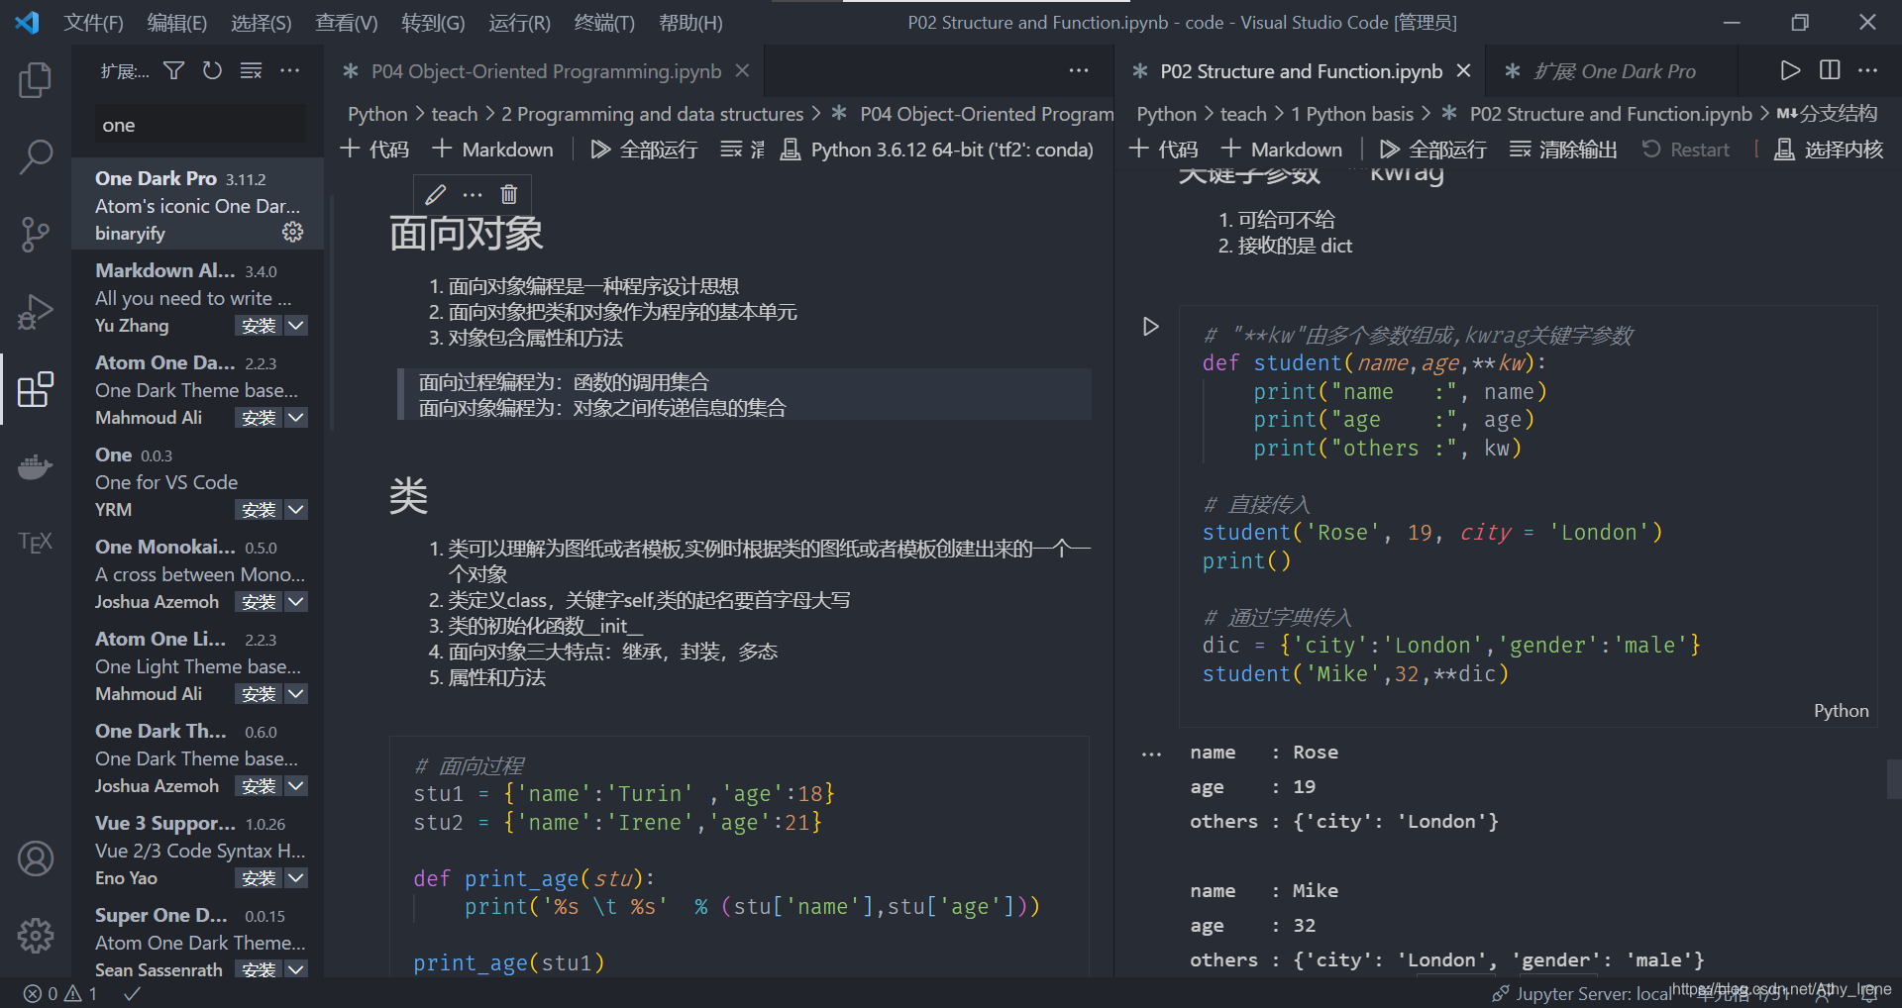Delete the 面向对象 cell with trash icon
The width and height of the screenshot is (1902, 1008).
(508, 194)
